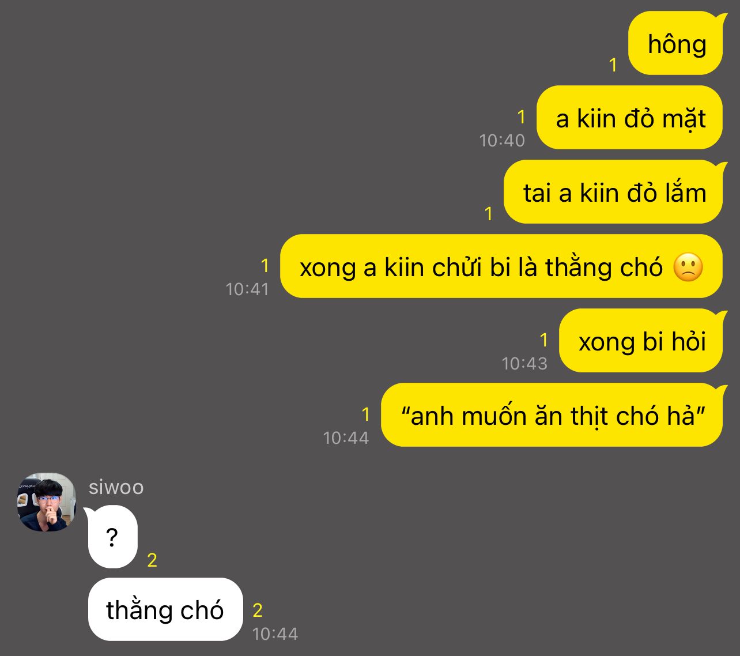740x656 pixels.
Task: Tap unread count 2 beside "?" bubble
Action: (x=152, y=560)
